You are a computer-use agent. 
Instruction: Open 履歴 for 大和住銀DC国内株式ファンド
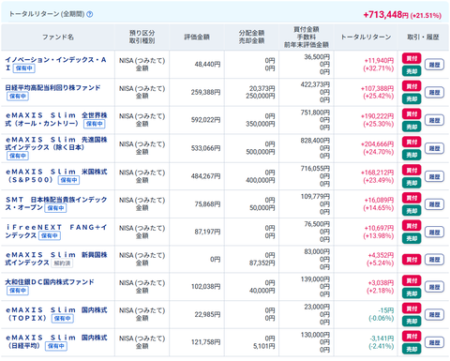point(434,287)
